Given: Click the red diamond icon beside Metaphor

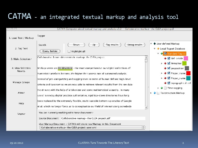Looking at the screenshot, I should pos(165,63).
